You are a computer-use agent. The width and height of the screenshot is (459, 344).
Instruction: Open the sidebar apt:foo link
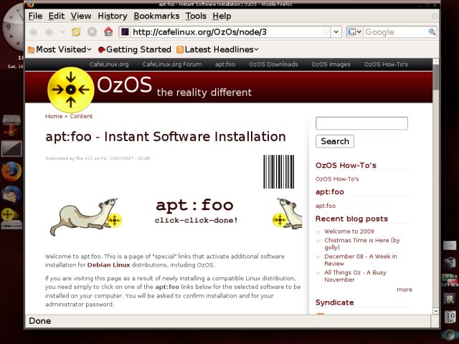(x=326, y=206)
